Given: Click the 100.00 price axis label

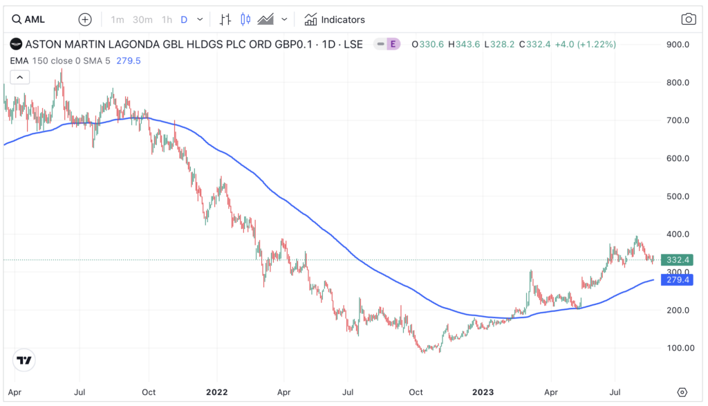Looking at the screenshot, I should [x=680, y=348].
